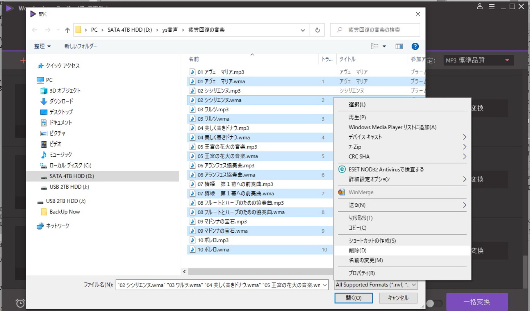Select the file 10 ボレロ.mp3

click(213, 240)
